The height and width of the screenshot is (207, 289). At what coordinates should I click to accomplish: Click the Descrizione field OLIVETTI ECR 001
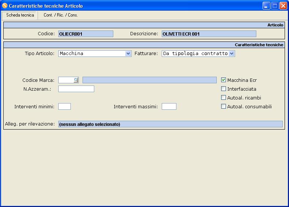point(209,34)
